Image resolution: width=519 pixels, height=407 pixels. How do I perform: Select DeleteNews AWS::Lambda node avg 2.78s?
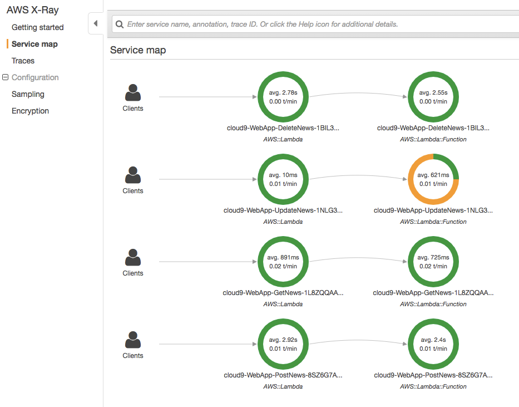[283, 97]
